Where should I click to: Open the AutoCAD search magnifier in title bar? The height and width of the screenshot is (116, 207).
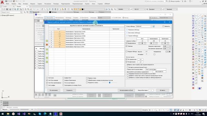point(167,1)
